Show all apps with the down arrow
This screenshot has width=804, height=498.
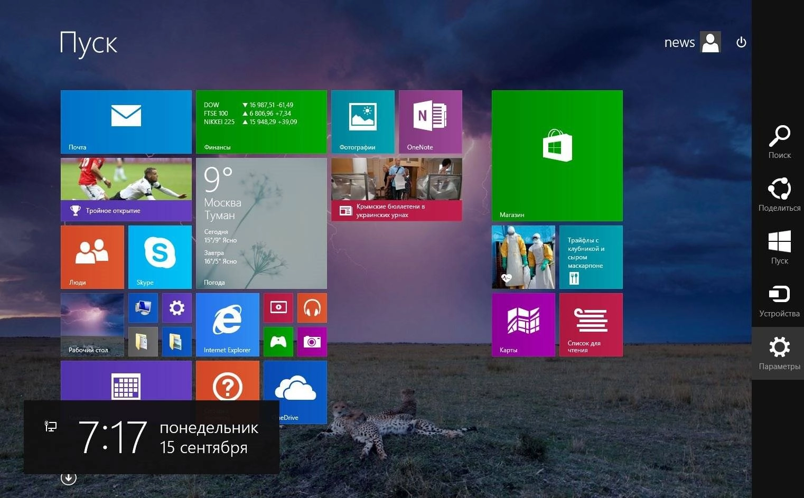[69, 478]
